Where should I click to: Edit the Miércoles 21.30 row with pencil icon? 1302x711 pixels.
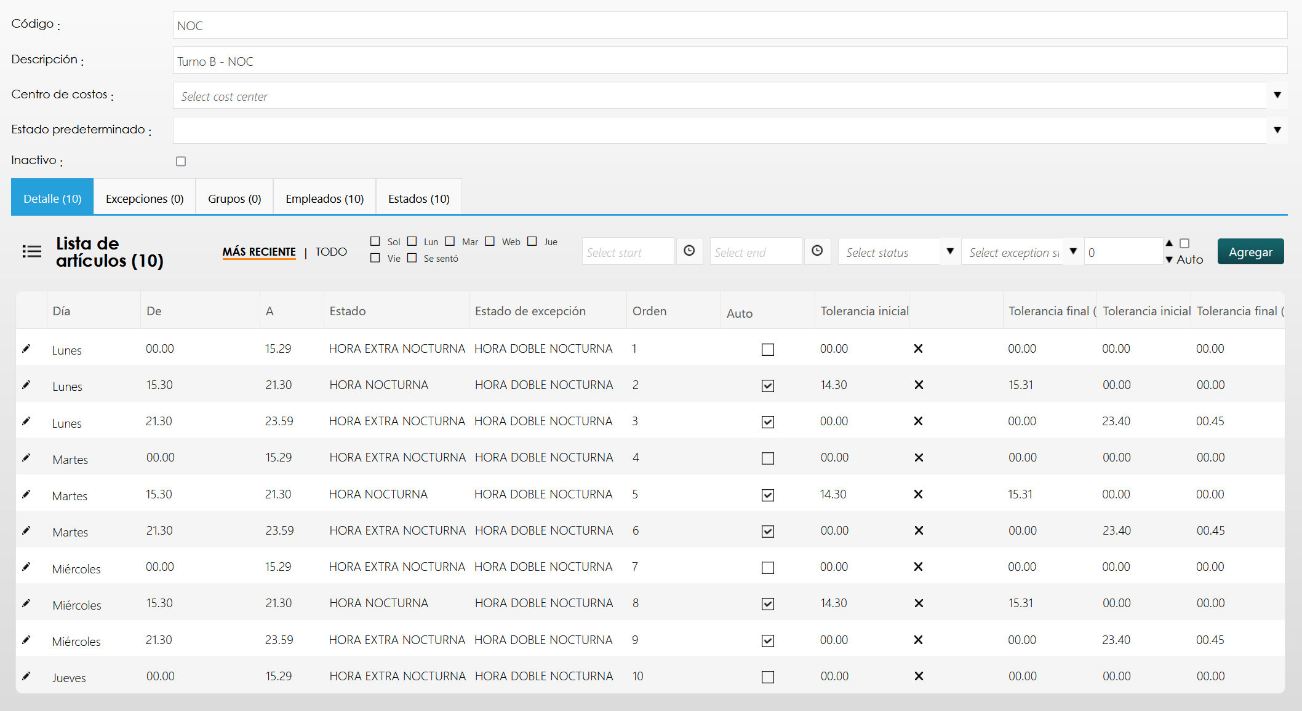point(26,640)
